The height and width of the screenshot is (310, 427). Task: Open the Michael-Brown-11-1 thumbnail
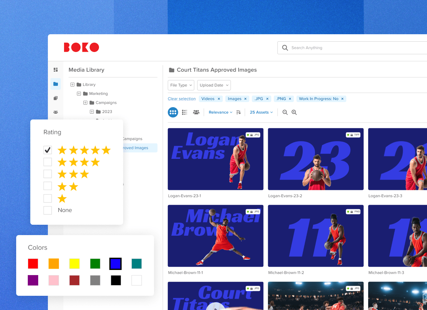point(216,236)
